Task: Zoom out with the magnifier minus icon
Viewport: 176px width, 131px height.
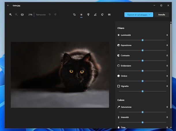Action: pos(16,14)
